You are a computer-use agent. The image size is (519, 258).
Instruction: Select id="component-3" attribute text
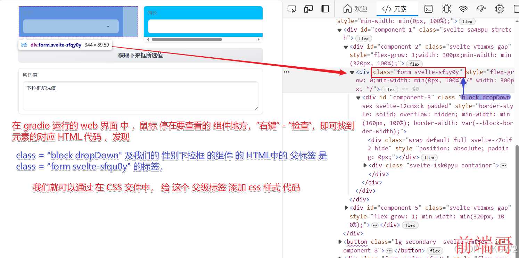pos(407,98)
